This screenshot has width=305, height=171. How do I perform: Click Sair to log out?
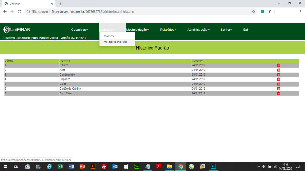click(246, 30)
